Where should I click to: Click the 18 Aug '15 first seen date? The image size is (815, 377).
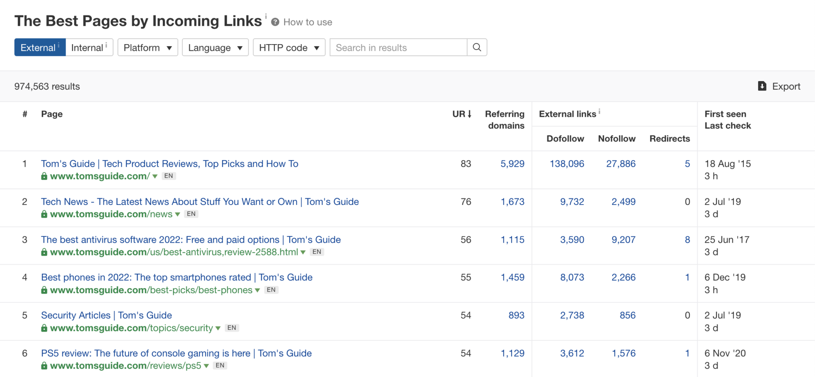coord(727,164)
